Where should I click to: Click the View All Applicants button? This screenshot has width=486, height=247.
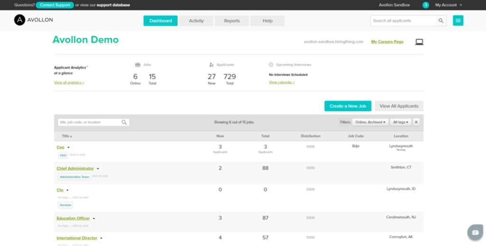point(399,106)
